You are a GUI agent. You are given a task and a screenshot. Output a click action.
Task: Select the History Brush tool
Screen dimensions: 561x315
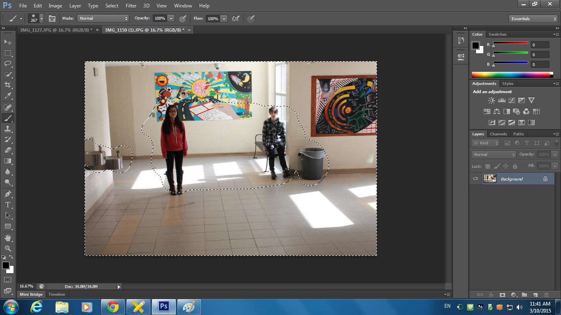tap(8, 139)
